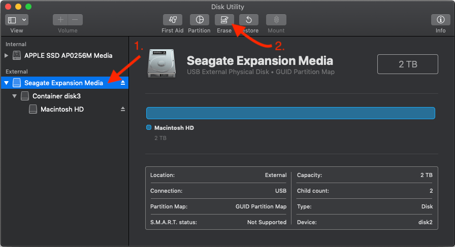Click the Child count '2' value
The width and height of the screenshot is (455, 247).
431,191
